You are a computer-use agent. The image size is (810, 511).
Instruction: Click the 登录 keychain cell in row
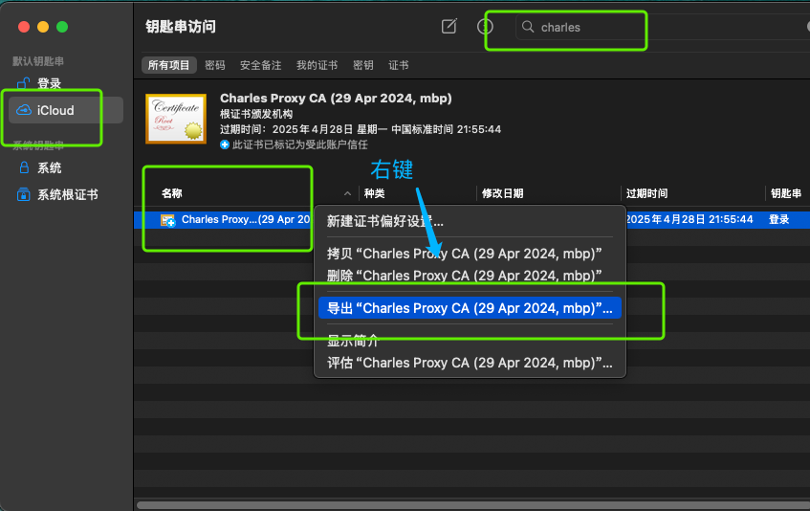coord(779,219)
